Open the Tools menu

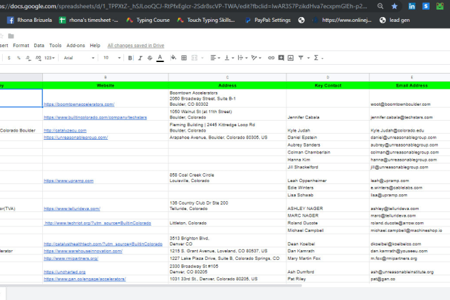[55, 46]
